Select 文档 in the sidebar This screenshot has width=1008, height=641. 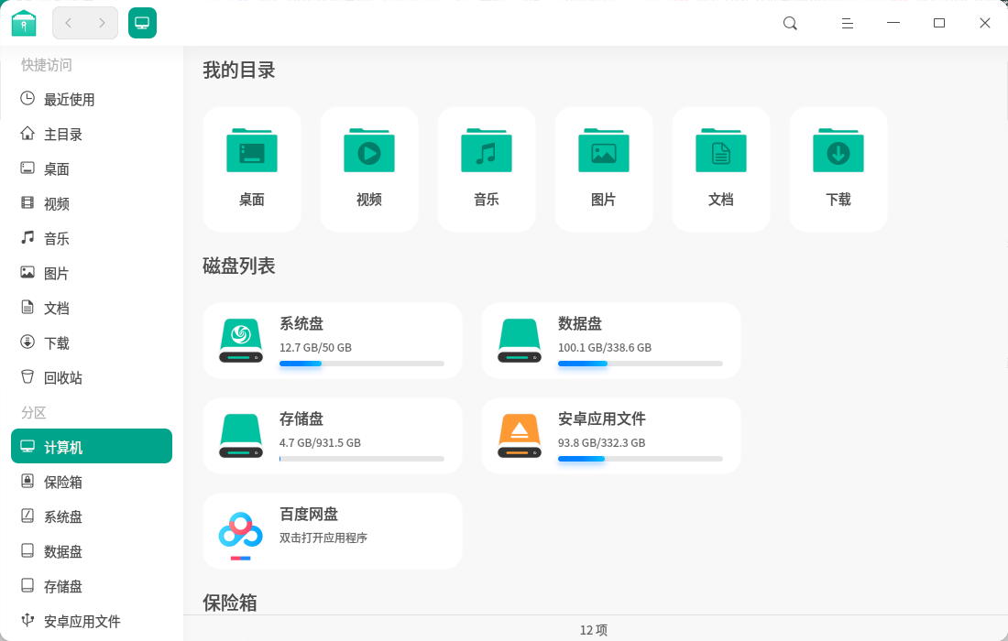click(x=92, y=308)
